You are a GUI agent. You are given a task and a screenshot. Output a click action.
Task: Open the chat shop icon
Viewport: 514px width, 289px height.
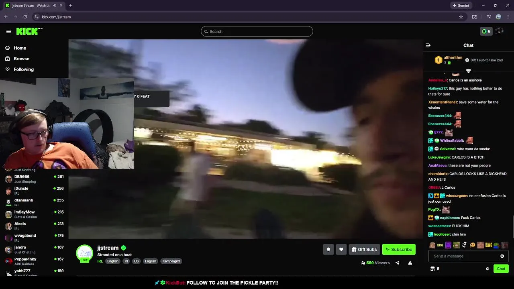(x=433, y=269)
